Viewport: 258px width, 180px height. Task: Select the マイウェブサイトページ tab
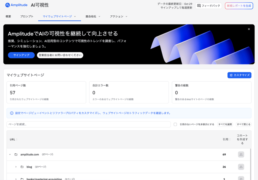tap(57, 17)
